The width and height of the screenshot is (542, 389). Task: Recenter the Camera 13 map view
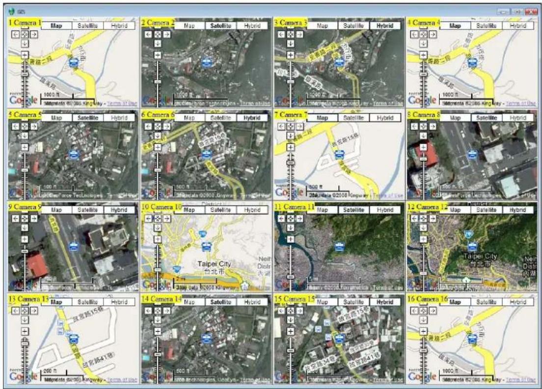(25, 311)
